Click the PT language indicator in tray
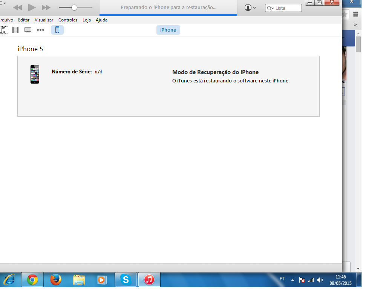 pos(282,279)
